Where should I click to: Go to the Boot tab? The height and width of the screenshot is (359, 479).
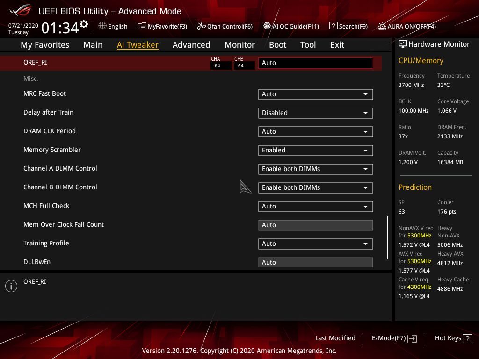(x=277, y=45)
